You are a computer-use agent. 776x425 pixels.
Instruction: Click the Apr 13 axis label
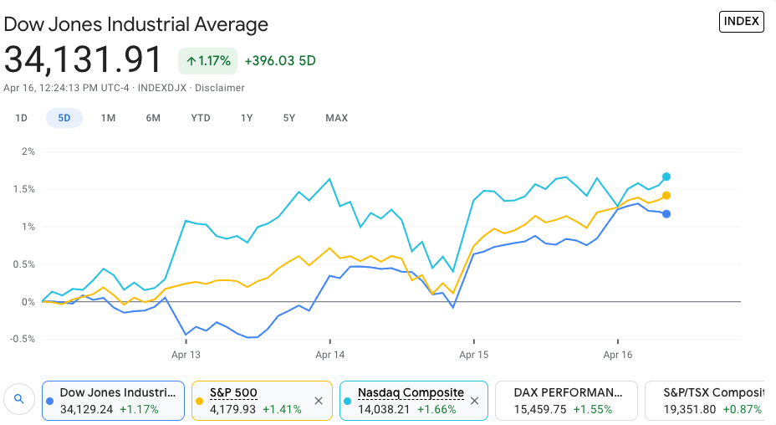pos(186,355)
